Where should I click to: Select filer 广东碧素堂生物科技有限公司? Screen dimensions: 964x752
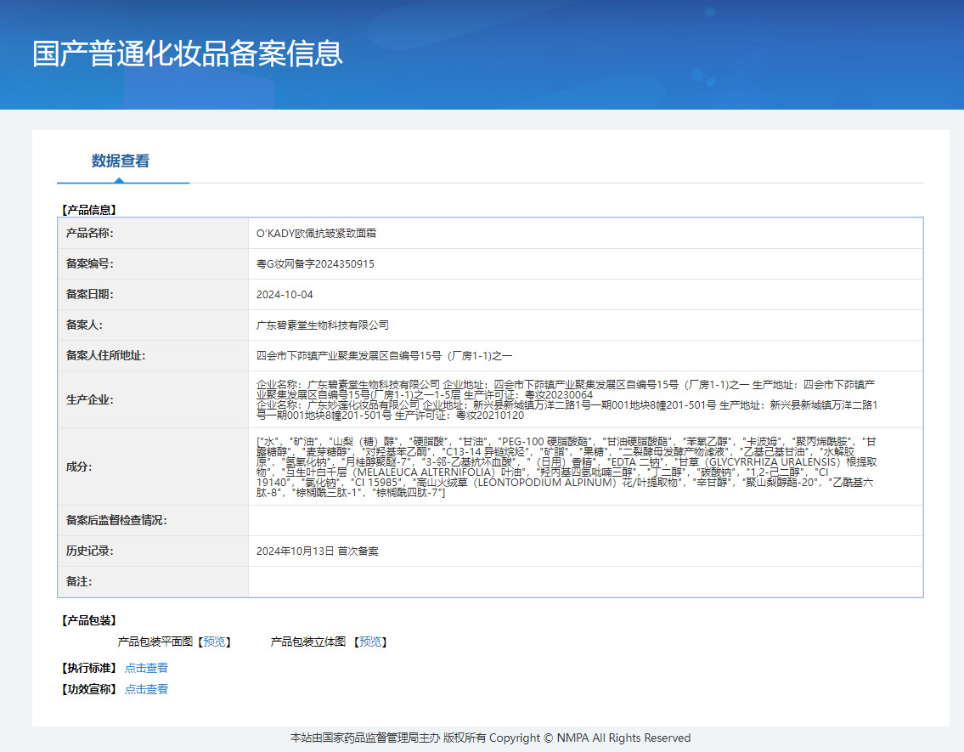tap(323, 325)
